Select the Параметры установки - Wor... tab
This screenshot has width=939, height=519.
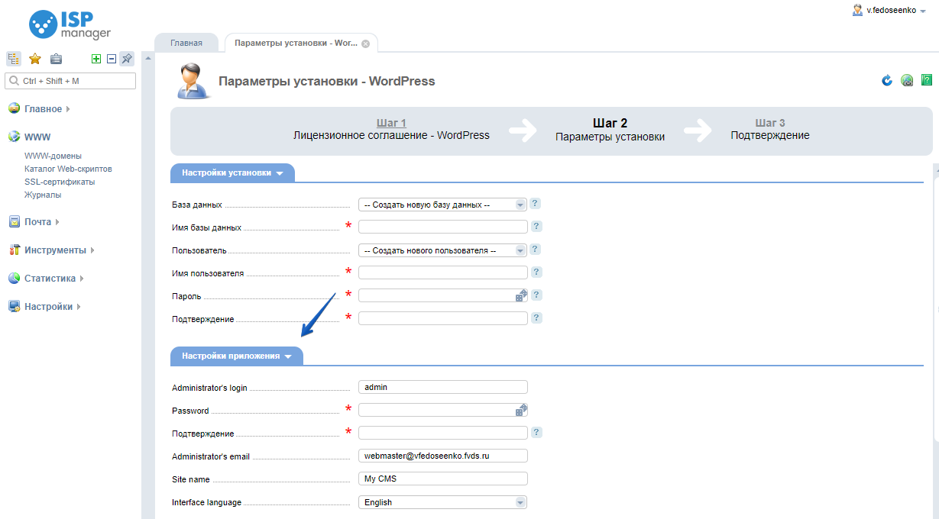(296, 43)
